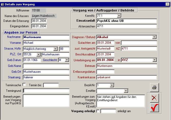Viewport: 171px width, 120px height.
Task: Click the red checkmark confirm button
Action: point(154,108)
